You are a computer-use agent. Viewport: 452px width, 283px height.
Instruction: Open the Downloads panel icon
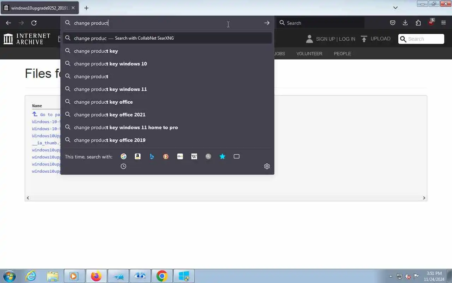click(x=405, y=23)
